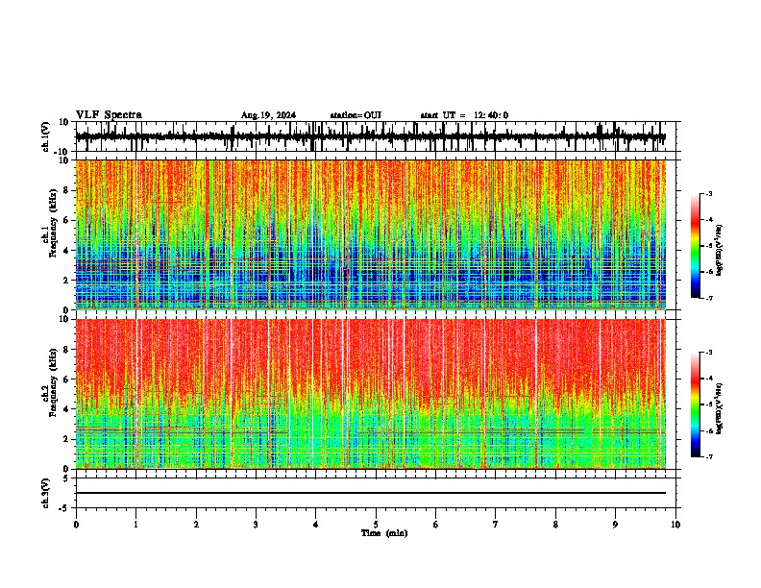Click the "2" tick on the time axis
This screenshot has height=588, width=761.
(196, 525)
